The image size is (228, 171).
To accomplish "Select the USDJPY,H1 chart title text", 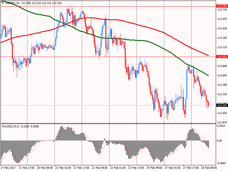I will pos(12,3).
